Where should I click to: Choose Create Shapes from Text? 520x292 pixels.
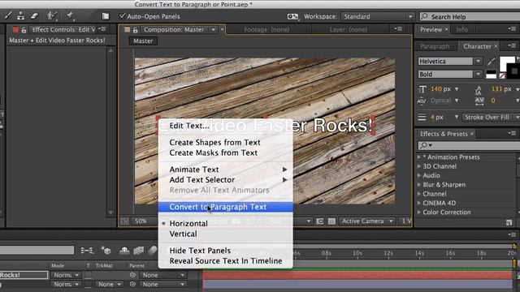pyautogui.click(x=226, y=143)
